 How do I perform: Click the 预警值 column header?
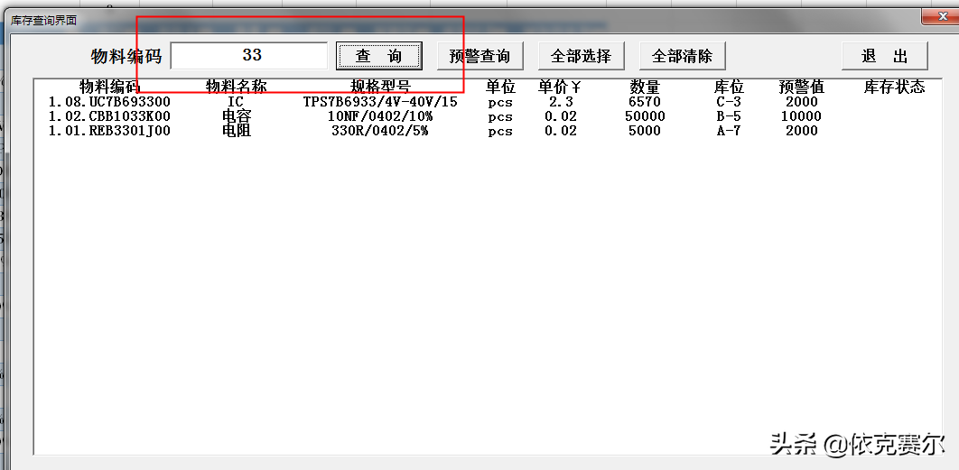click(802, 87)
